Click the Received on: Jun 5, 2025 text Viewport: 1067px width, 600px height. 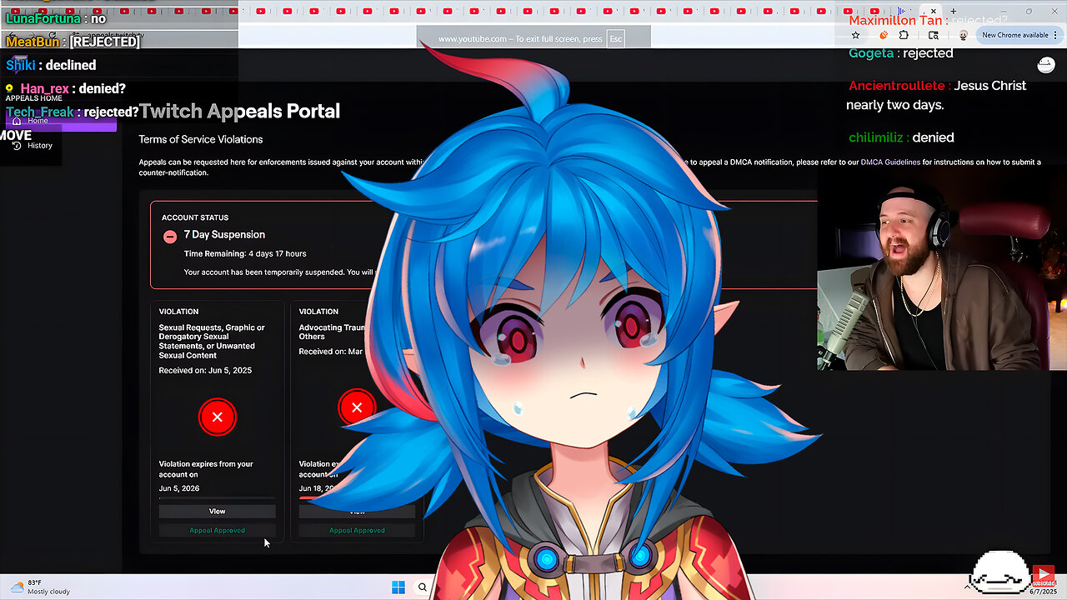click(x=205, y=370)
